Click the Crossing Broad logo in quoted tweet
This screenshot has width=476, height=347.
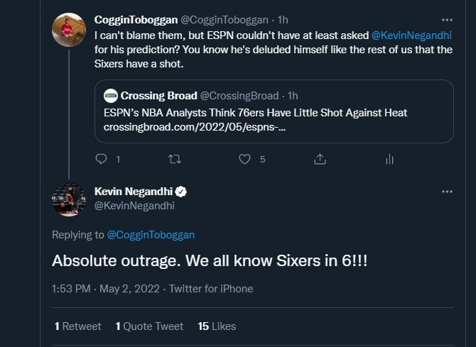(x=111, y=96)
